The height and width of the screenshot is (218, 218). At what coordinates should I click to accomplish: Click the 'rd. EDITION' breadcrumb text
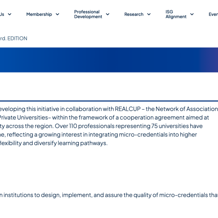point(14,39)
